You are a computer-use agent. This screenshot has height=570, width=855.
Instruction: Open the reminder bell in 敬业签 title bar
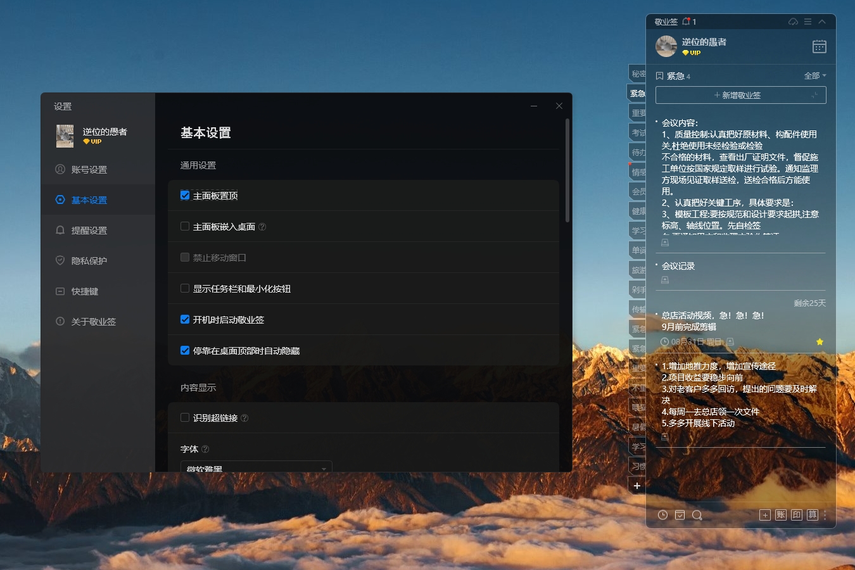[686, 22]
